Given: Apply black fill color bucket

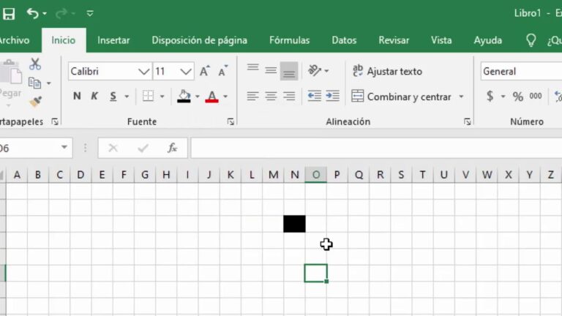Looking at the screenshot, I should [x=184, y=96].
